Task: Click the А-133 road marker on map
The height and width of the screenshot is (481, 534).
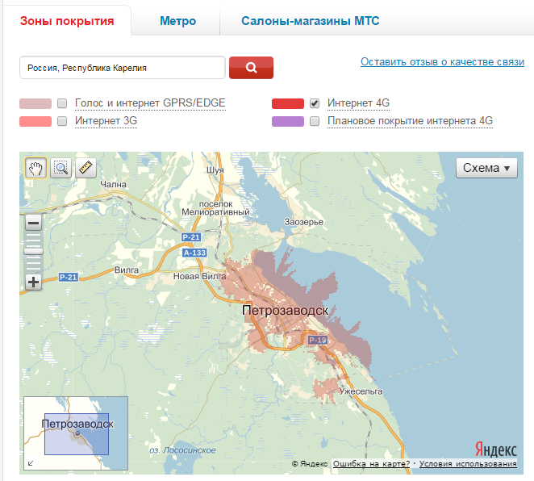Action: pyautogui.click(x=194, y=253)
